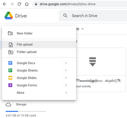Choose New folder menu entry
Screen dimensions: 127x118
coord(39,33)
